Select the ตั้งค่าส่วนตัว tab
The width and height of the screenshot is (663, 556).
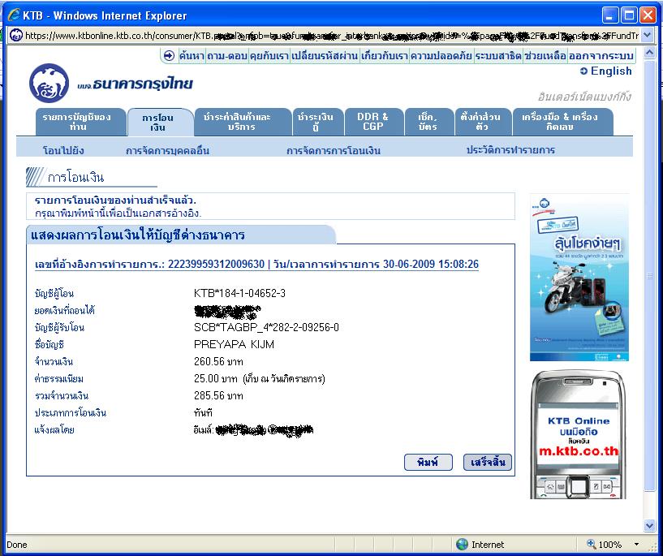point(483,122)
